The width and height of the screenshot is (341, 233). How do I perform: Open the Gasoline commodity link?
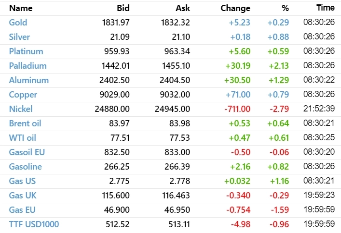(25, 167)
